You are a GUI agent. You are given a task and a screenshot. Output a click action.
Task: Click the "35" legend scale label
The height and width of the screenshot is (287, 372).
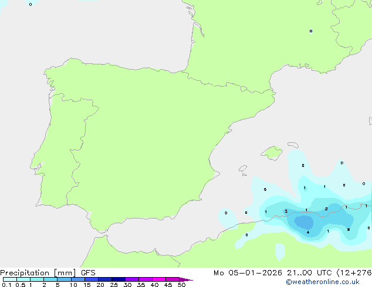[x=141, y=285]
